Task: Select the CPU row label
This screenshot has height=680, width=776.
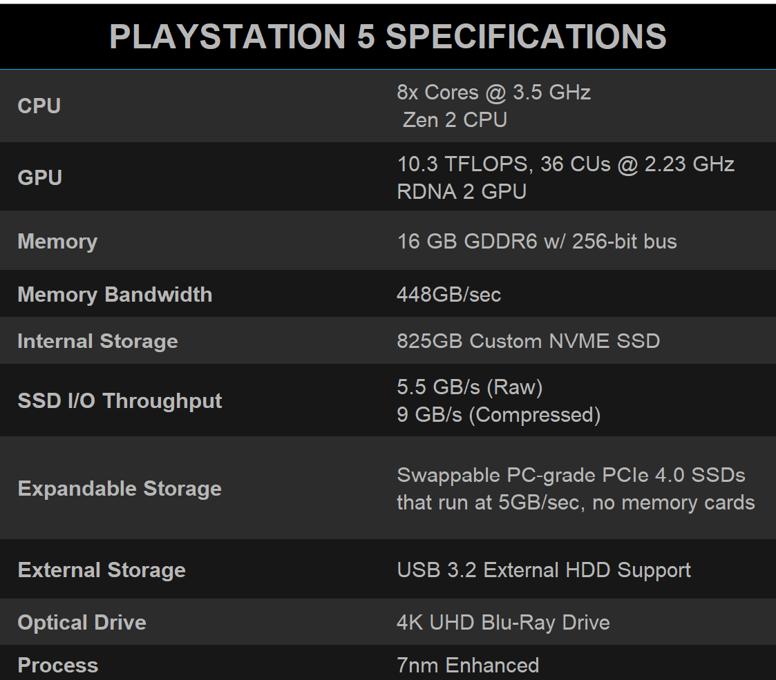Action: coord(39,106)
